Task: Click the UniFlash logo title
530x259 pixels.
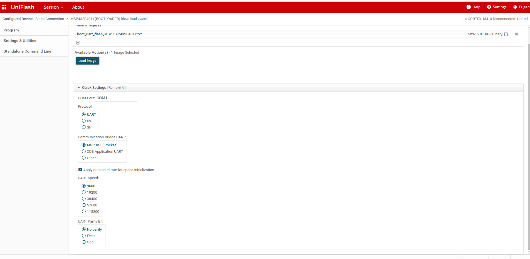Action: point(23,7)
